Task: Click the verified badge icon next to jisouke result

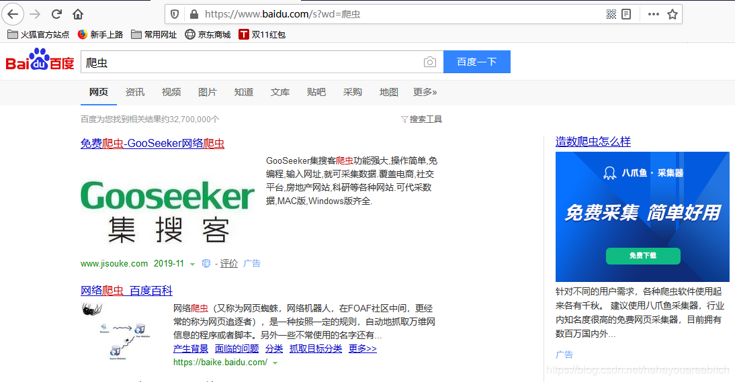Action: click(x=206, y=264)
